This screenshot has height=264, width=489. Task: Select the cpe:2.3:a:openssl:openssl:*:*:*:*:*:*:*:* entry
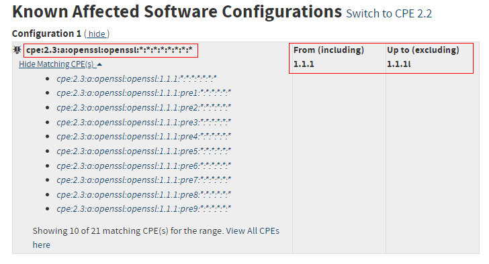pyautogui.click(x=109, y=50)
